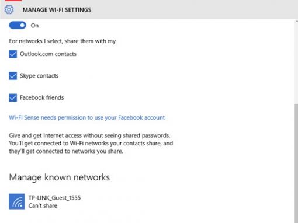
Task: Select the TP-LINK_Guest_1555 network name
Action: click(x=54, y=198)
